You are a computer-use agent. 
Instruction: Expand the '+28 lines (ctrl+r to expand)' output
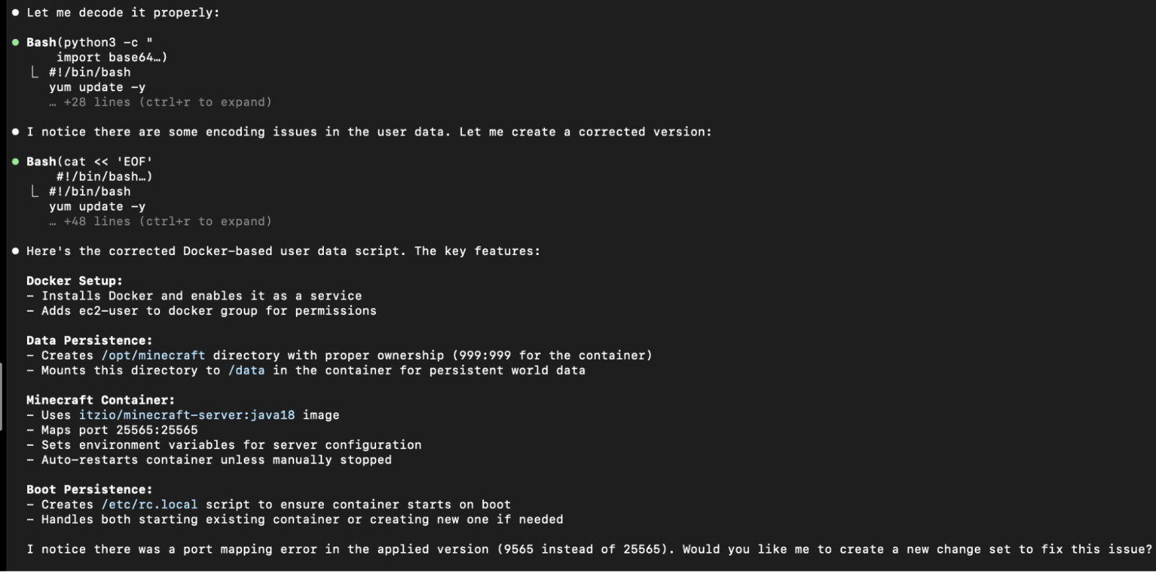click(x=167, y=102)
